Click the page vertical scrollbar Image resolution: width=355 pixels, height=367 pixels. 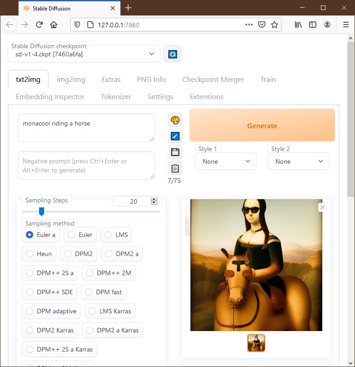tap(350, 119)
